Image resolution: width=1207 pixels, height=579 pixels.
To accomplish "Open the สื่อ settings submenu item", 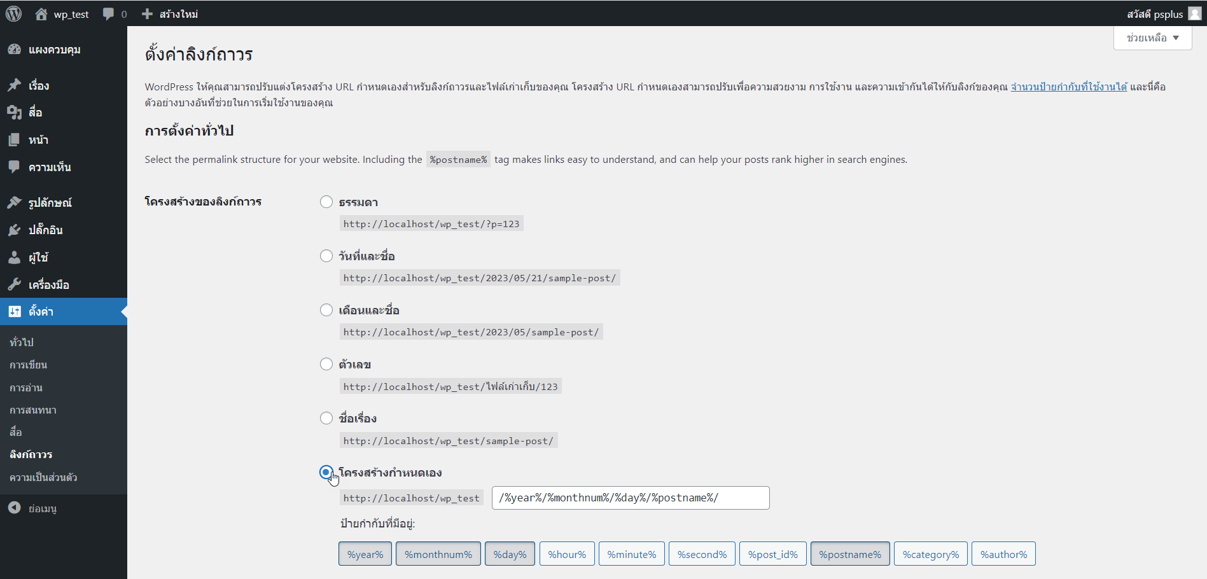I will click(16, 432).
